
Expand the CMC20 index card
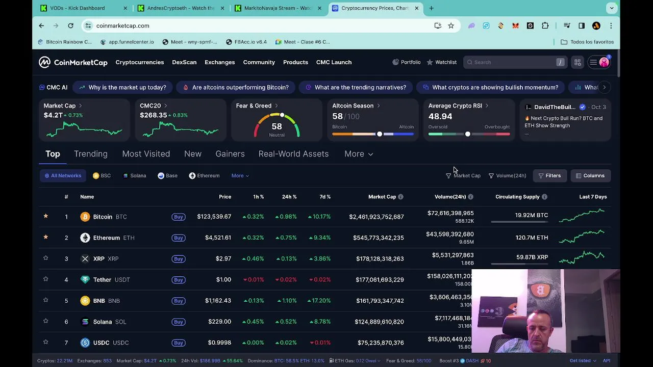(180, 120)
